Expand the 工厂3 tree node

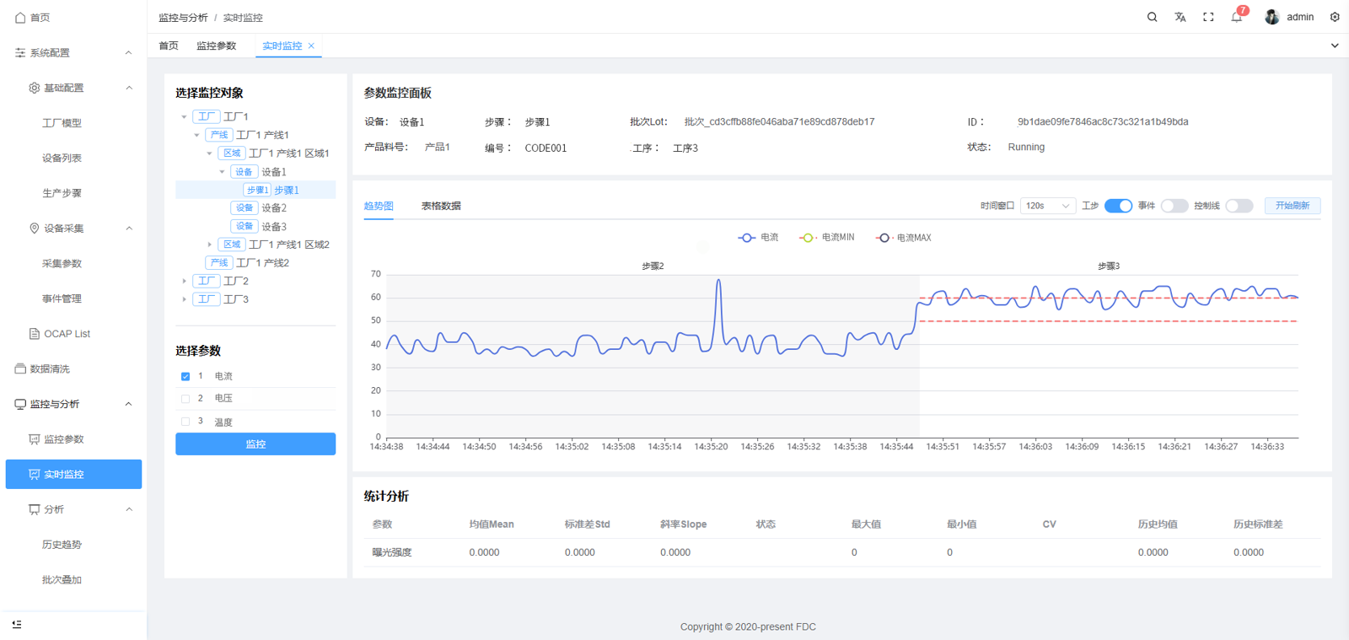(x=184, y=299)
